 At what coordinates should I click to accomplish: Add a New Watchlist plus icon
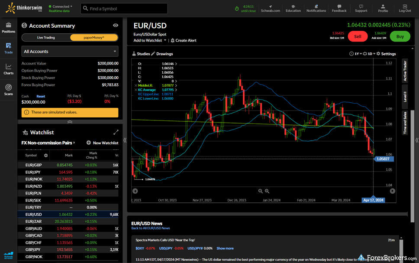pyautogui.click(x=89, y=143)
